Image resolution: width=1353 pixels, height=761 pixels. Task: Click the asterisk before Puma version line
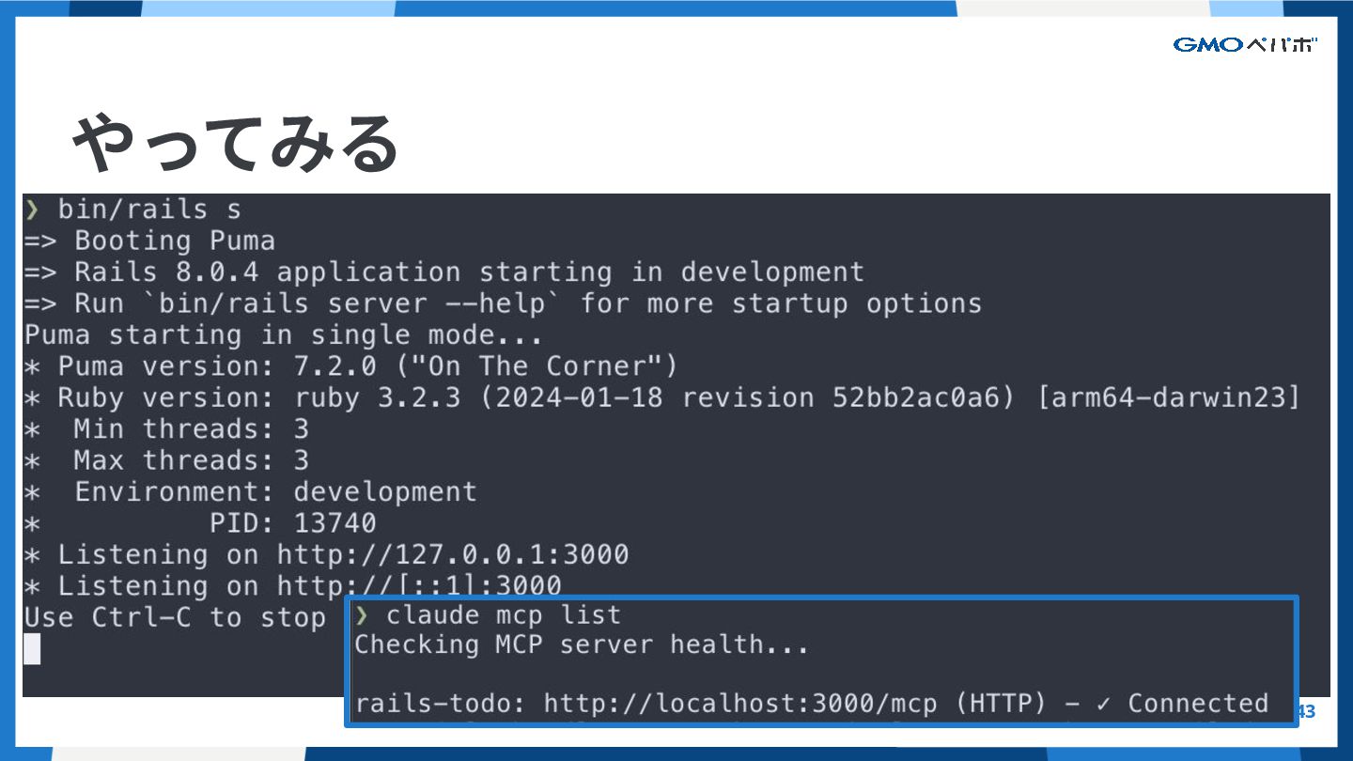point(32,366)
